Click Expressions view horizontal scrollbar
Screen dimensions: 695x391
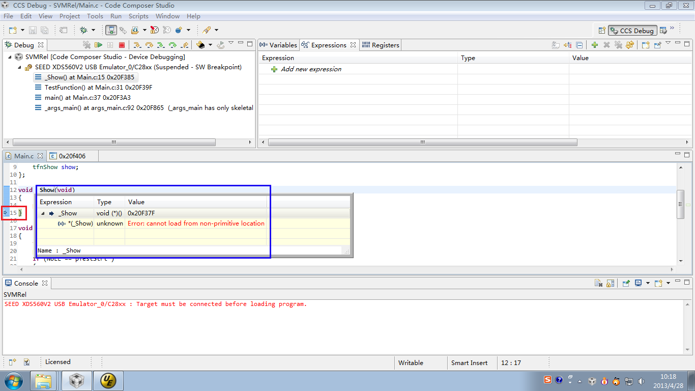[x=422, y=143]
